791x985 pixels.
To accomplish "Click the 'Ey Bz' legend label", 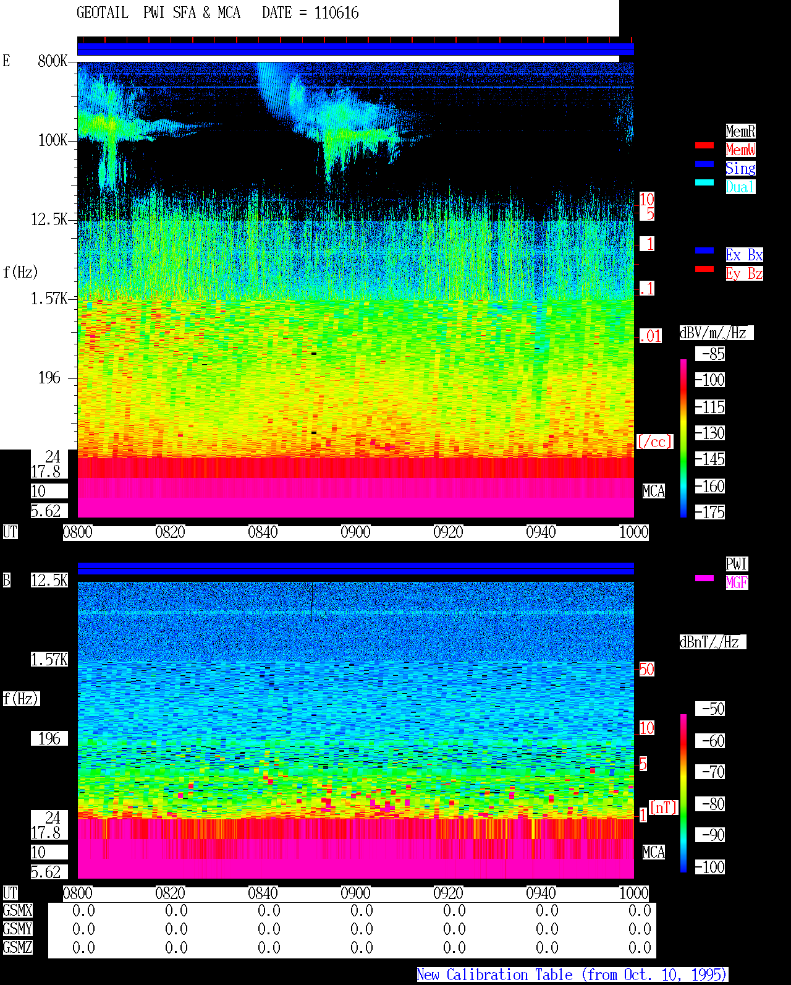I will point(744,273).
